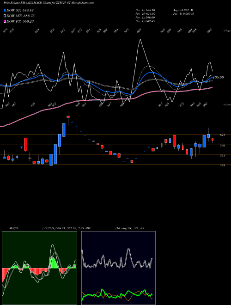Click the 105.00 price label beside the EMA lines

coord(218,78)
